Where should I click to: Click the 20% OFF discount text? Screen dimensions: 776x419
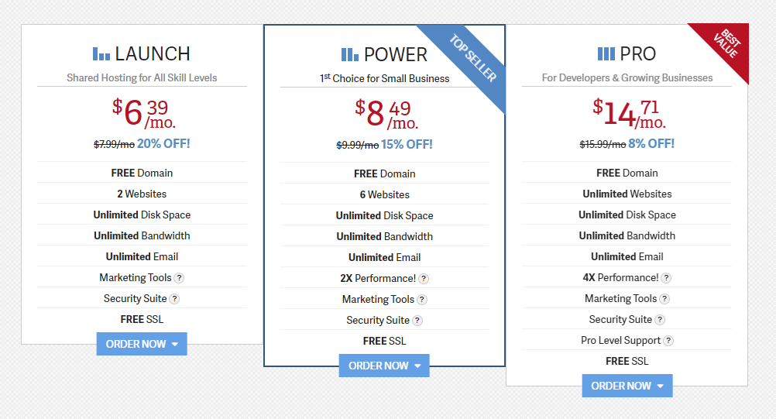[163, 143]
